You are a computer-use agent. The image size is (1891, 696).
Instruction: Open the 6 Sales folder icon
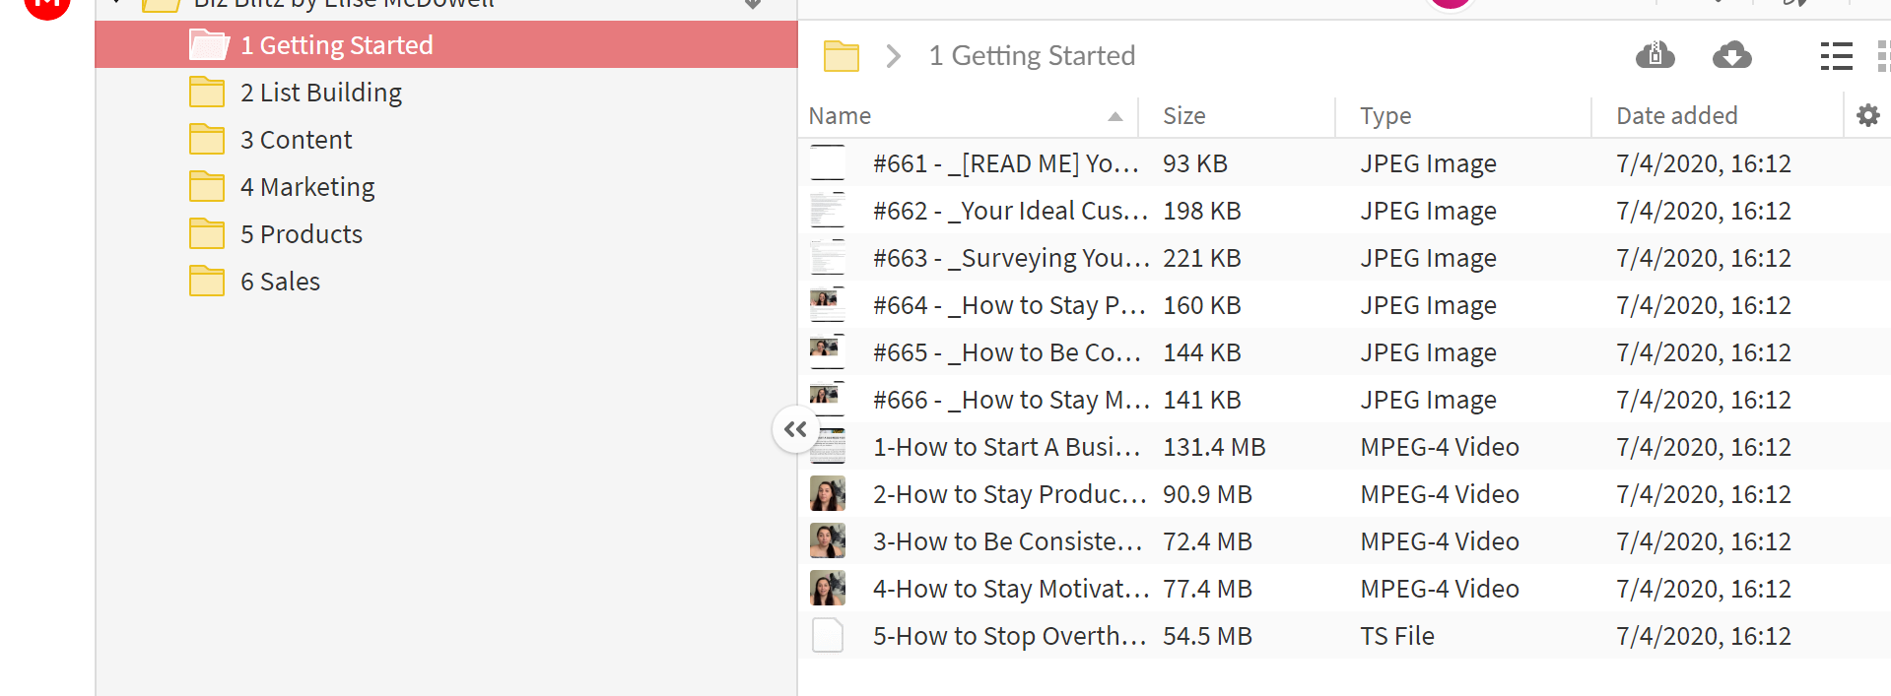pos(207,281)
